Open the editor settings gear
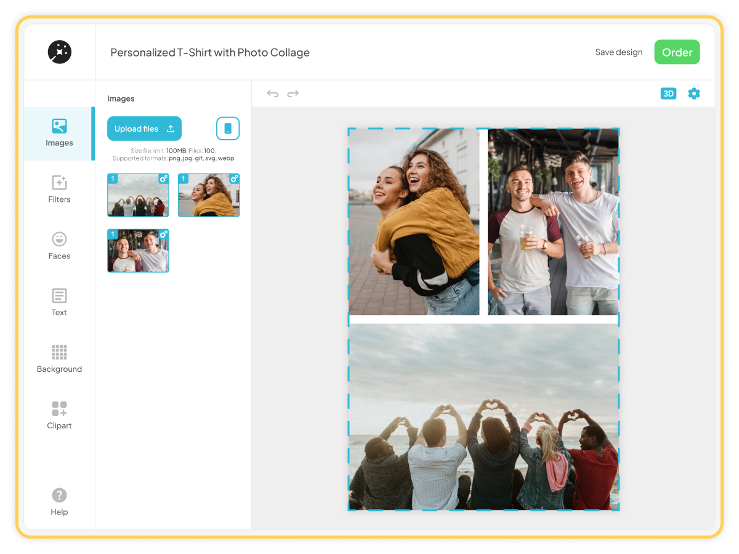739x554 pixels. [694, 94]
